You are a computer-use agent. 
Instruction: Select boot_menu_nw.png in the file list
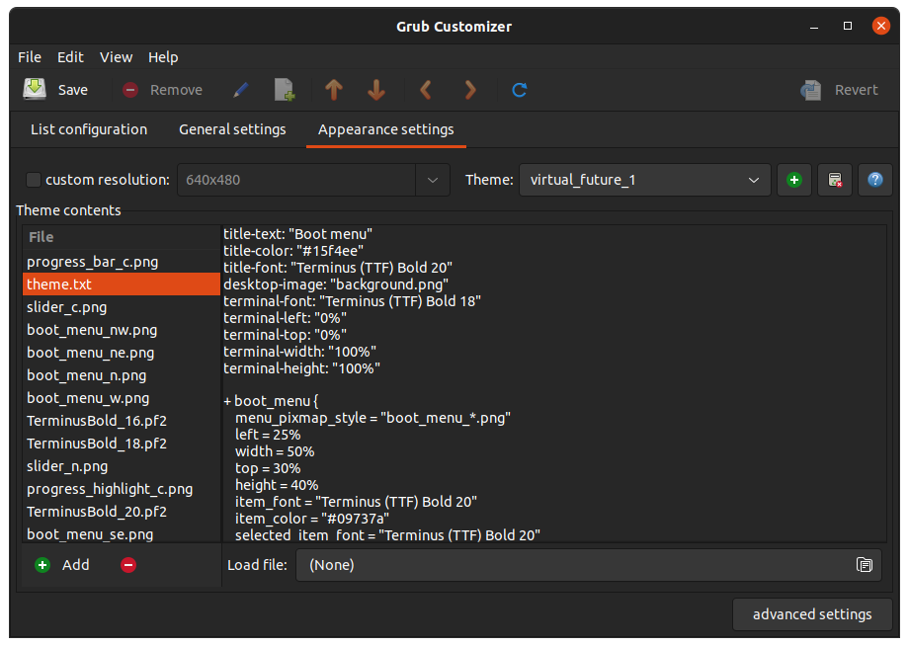pyautogui.click(x=122, y=330)
